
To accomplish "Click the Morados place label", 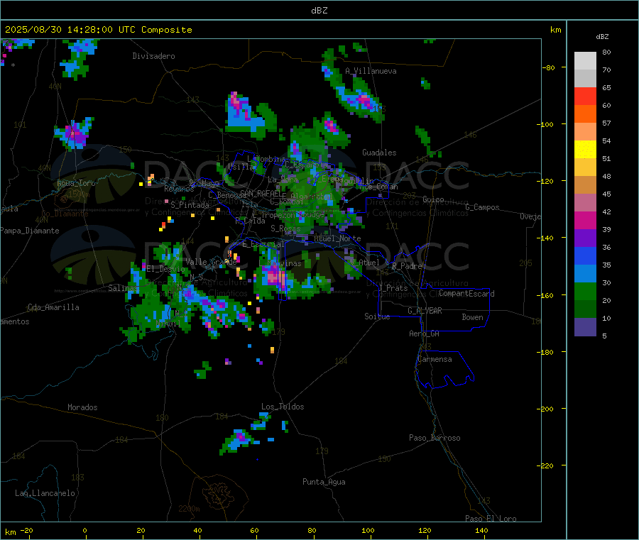I will pyautogui.click(x=83, y=407).
